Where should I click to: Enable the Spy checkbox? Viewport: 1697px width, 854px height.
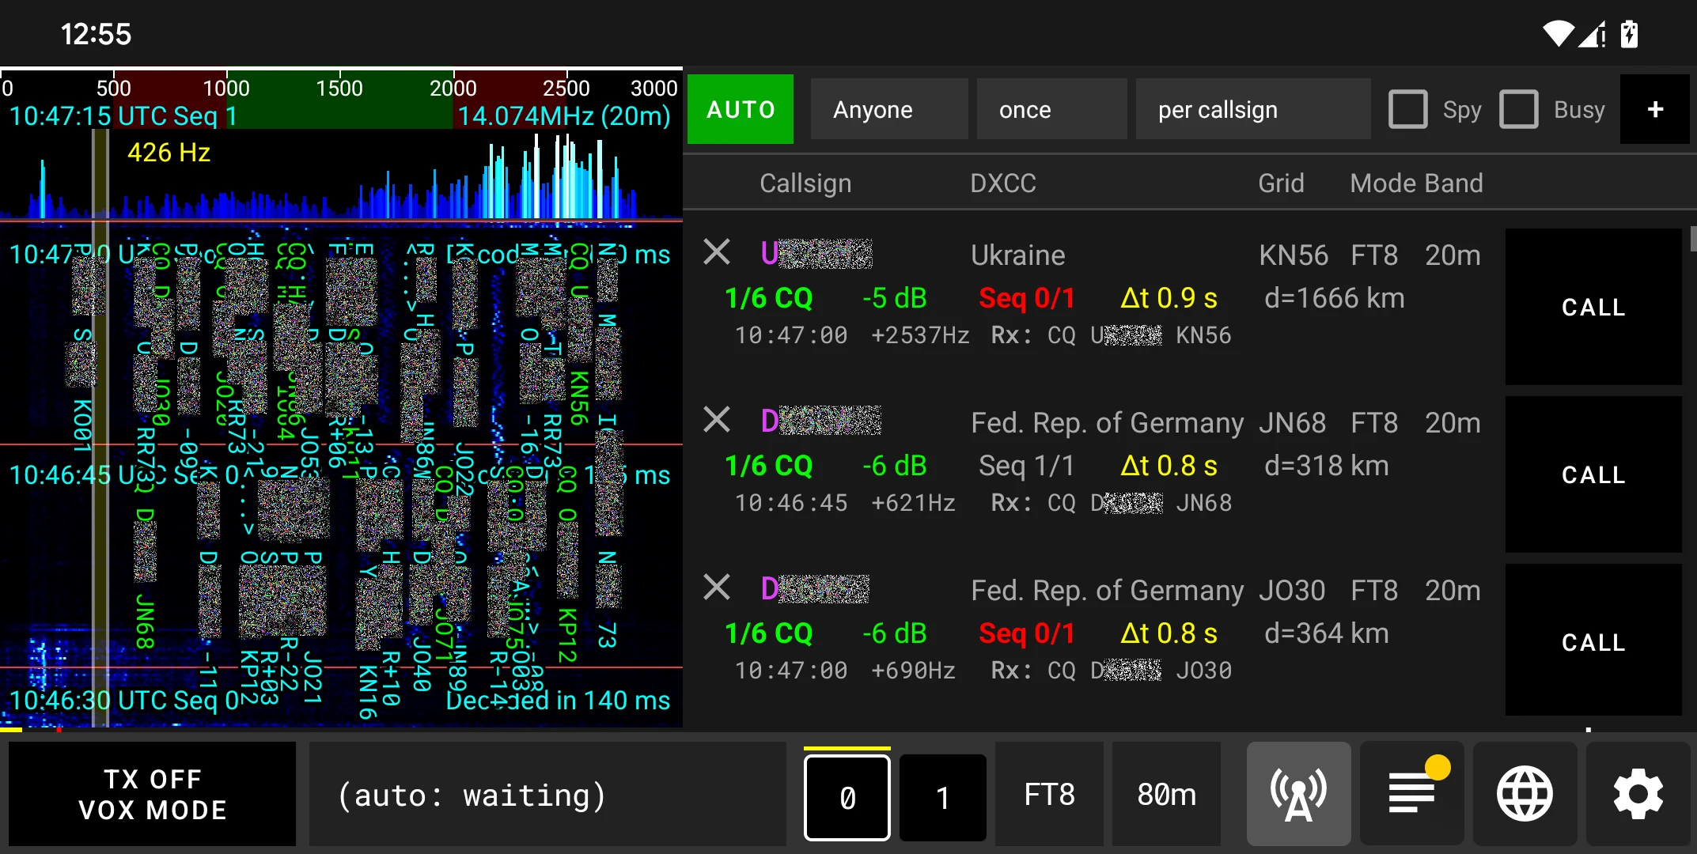click(1408, 109)
